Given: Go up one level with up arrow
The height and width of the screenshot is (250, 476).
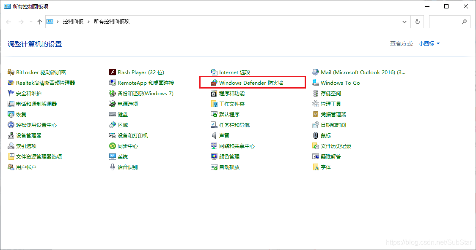Looking at the screenshot, I should point(40,22).
